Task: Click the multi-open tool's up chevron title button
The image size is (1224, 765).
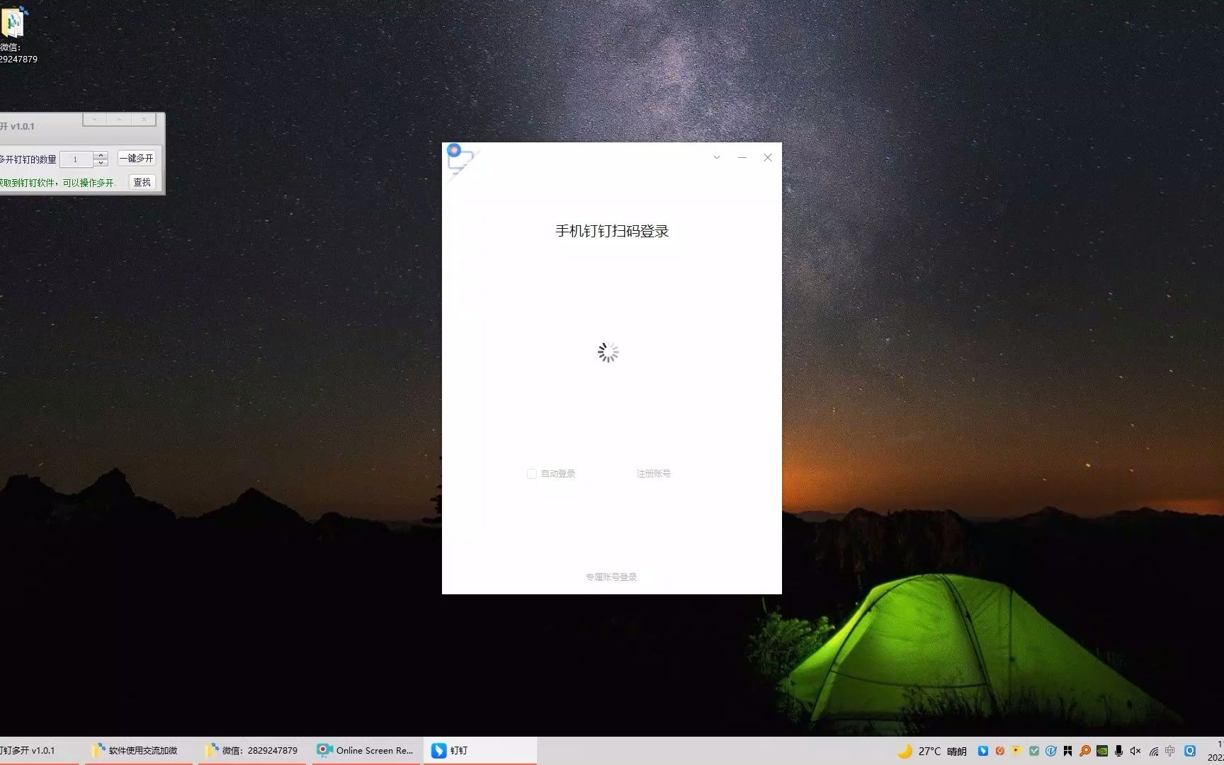Action: 119,120
